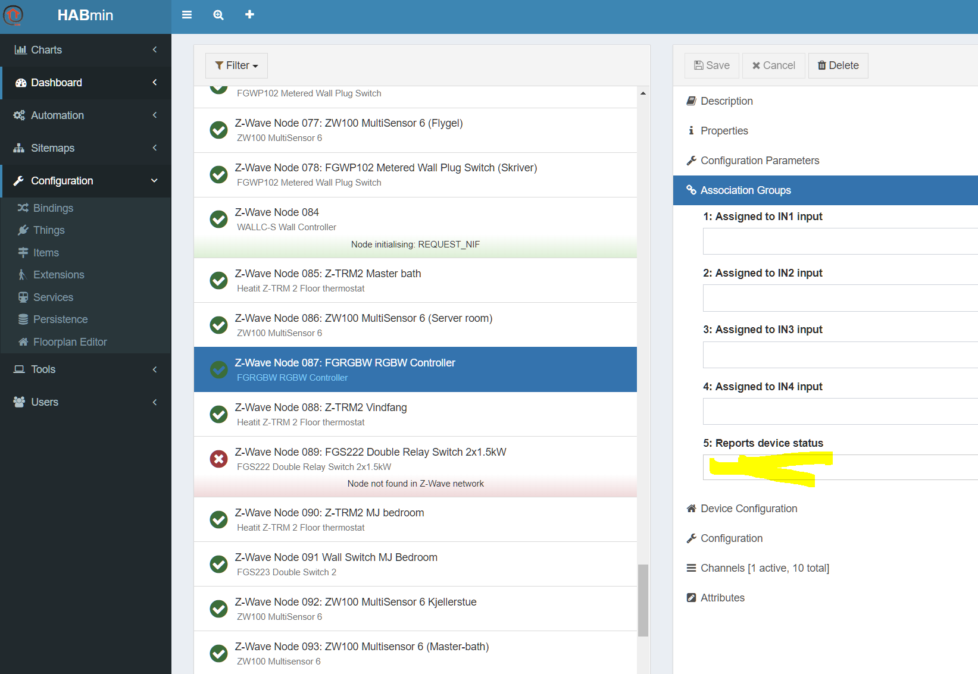Expand the Charts sidebar menu
Screen dimensions: 978x674
pyautogui.click(x=86, y=50)
